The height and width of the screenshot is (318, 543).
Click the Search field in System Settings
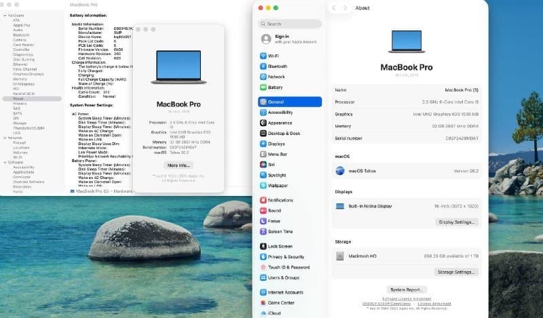pyautogui.click(x=290, y=24)
